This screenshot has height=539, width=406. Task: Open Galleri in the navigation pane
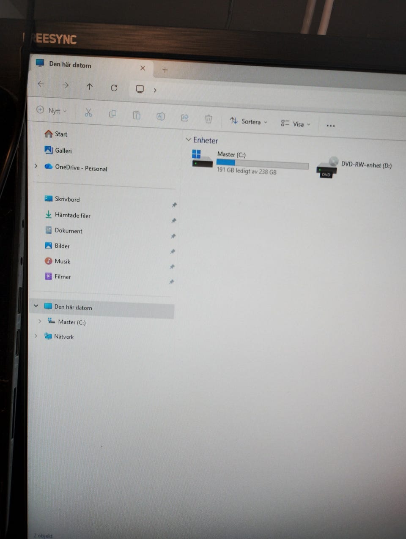58,150
